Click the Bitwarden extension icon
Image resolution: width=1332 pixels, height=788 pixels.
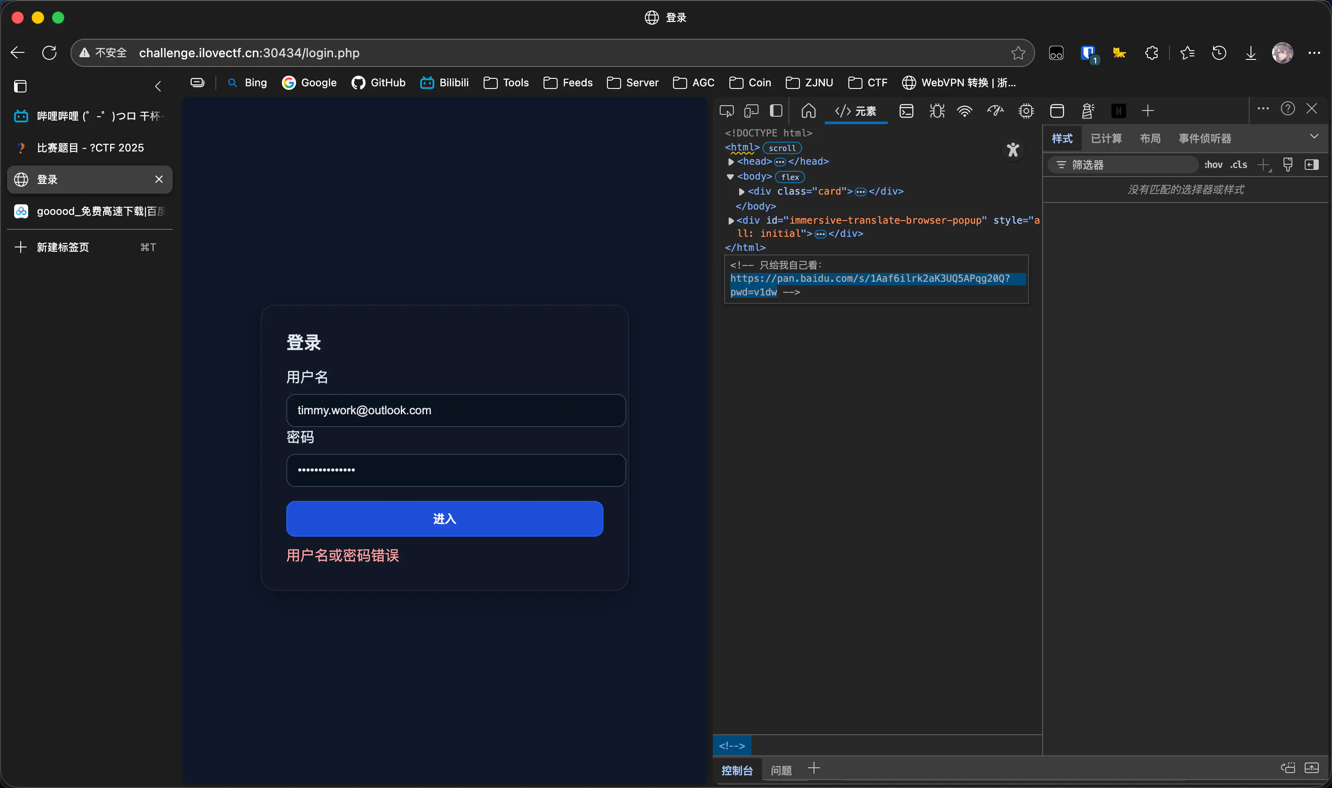1088,52
